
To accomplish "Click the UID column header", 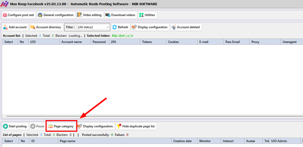I will [x=44, y=42].
